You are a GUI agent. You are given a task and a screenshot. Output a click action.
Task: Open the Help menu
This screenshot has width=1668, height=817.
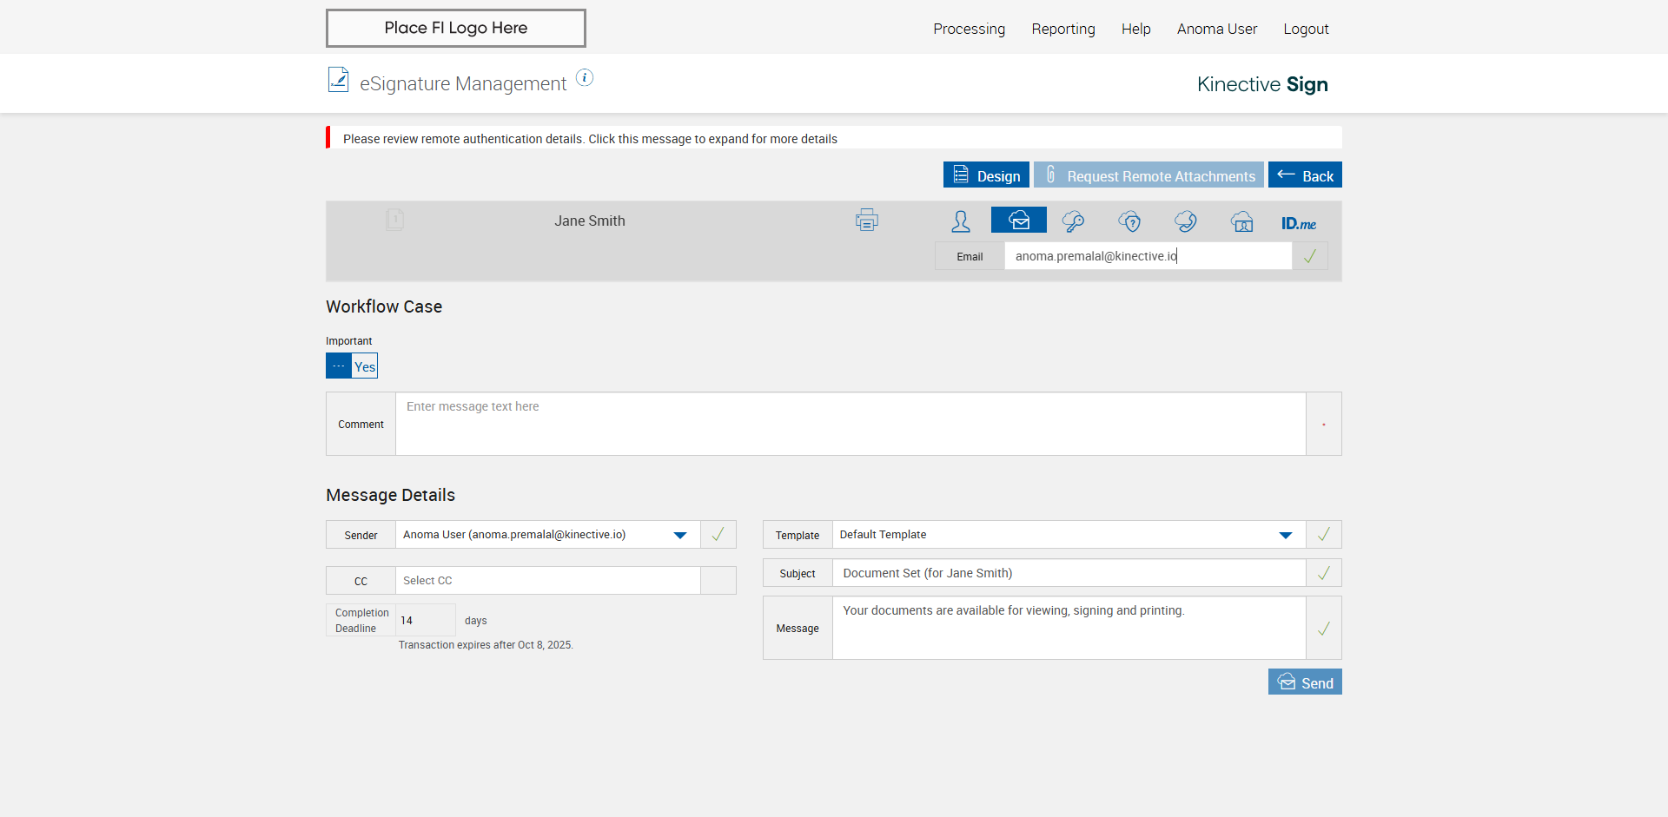pyautogui.click(x=1135, y=29)
